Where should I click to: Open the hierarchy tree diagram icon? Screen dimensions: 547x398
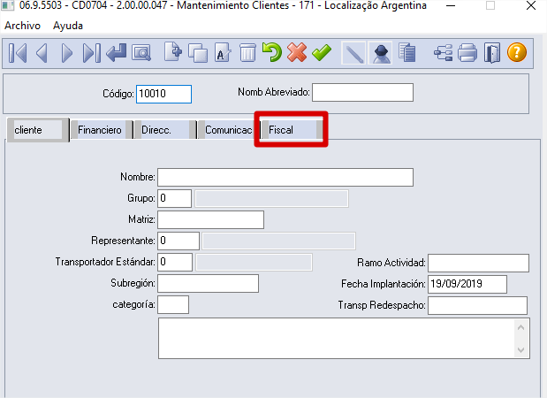[443, 53]
